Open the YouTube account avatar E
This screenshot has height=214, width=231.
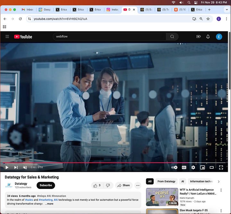pyautogui.click(x=219, y=37)
